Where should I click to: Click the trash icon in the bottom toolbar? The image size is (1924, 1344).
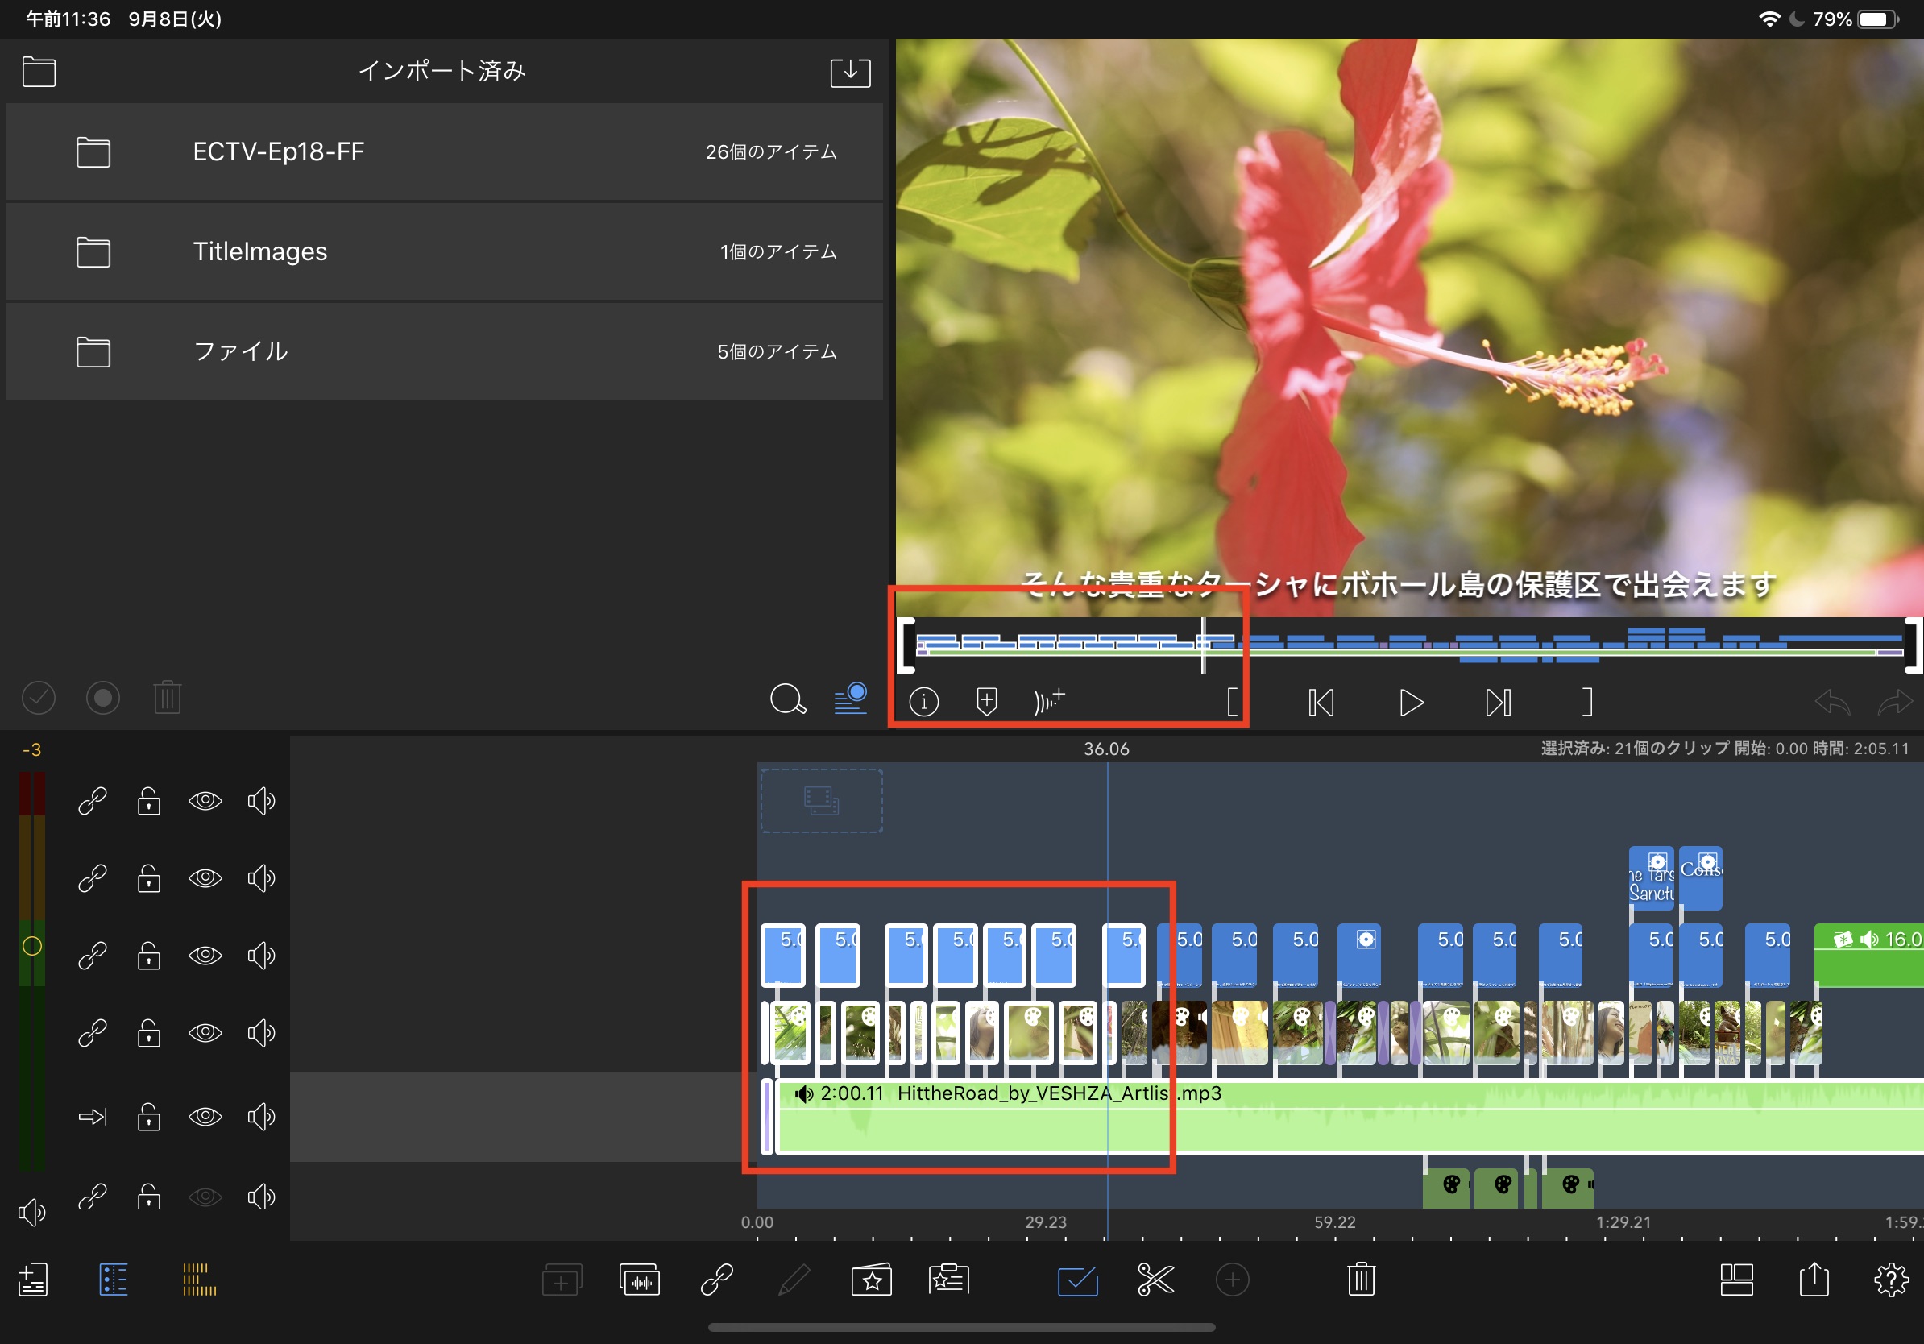click(x=1361, y=1280)
